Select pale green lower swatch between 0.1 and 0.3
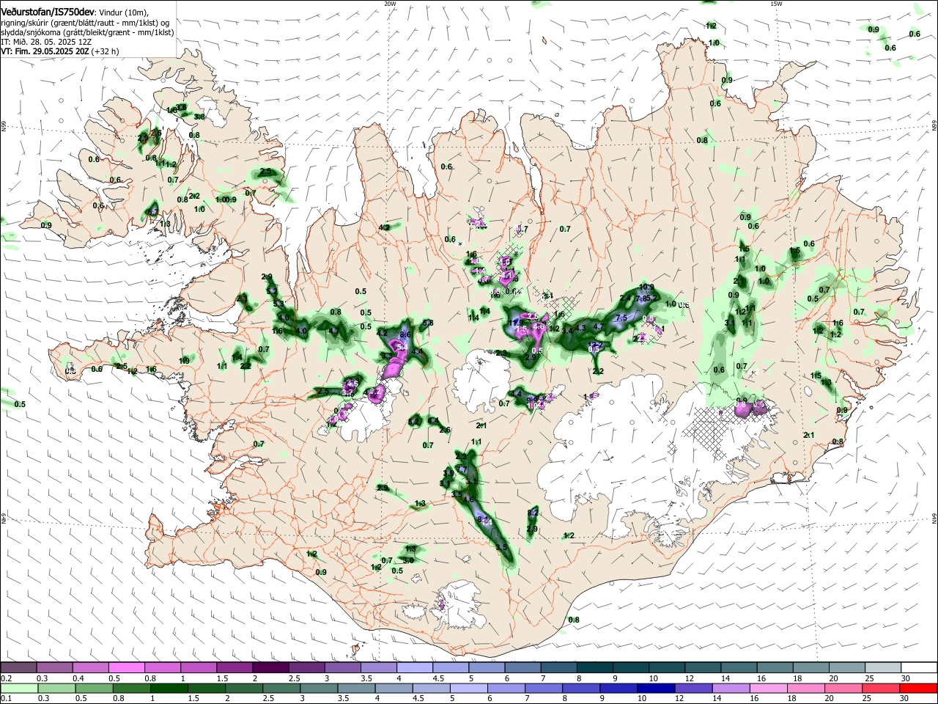The image size is (938, 704). 18,688
